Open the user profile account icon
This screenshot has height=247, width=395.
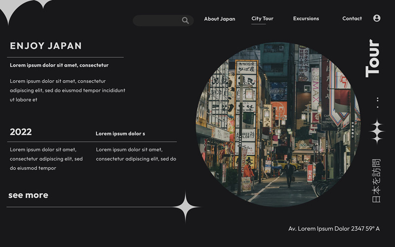point(377,18)
